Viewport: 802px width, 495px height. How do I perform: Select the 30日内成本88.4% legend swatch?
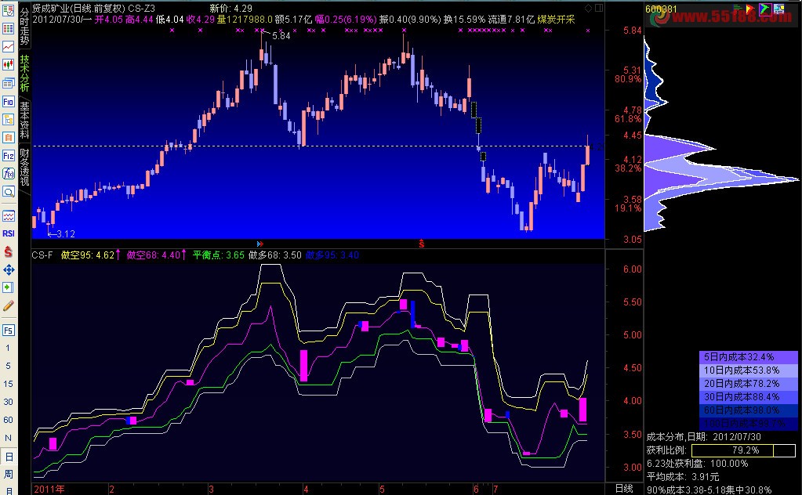tap(748, 397)
